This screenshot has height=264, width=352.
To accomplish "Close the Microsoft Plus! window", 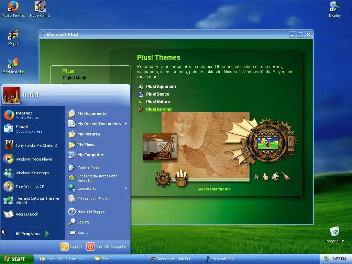I will point(308,34).
